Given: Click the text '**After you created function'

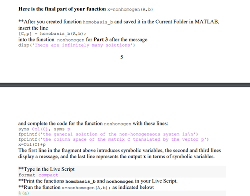Looking at the screenshot, I should pyautogui.click(x=50, y=22).
